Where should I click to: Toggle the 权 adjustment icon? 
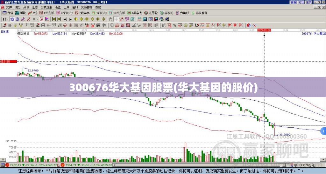41,19
